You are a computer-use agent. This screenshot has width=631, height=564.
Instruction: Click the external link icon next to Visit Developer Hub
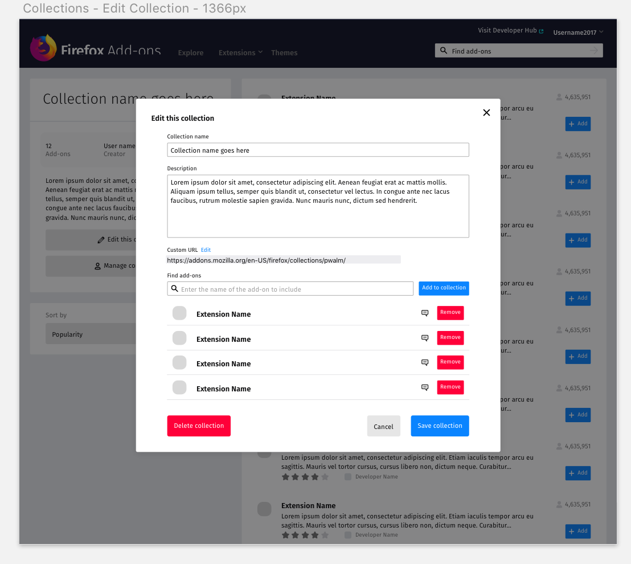coord(540,30)
